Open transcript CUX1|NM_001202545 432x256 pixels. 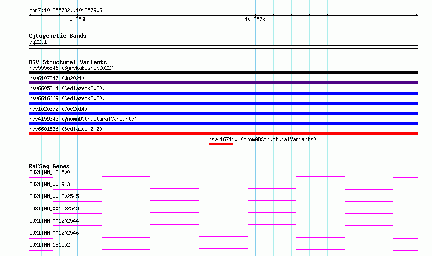pos(54,196)
